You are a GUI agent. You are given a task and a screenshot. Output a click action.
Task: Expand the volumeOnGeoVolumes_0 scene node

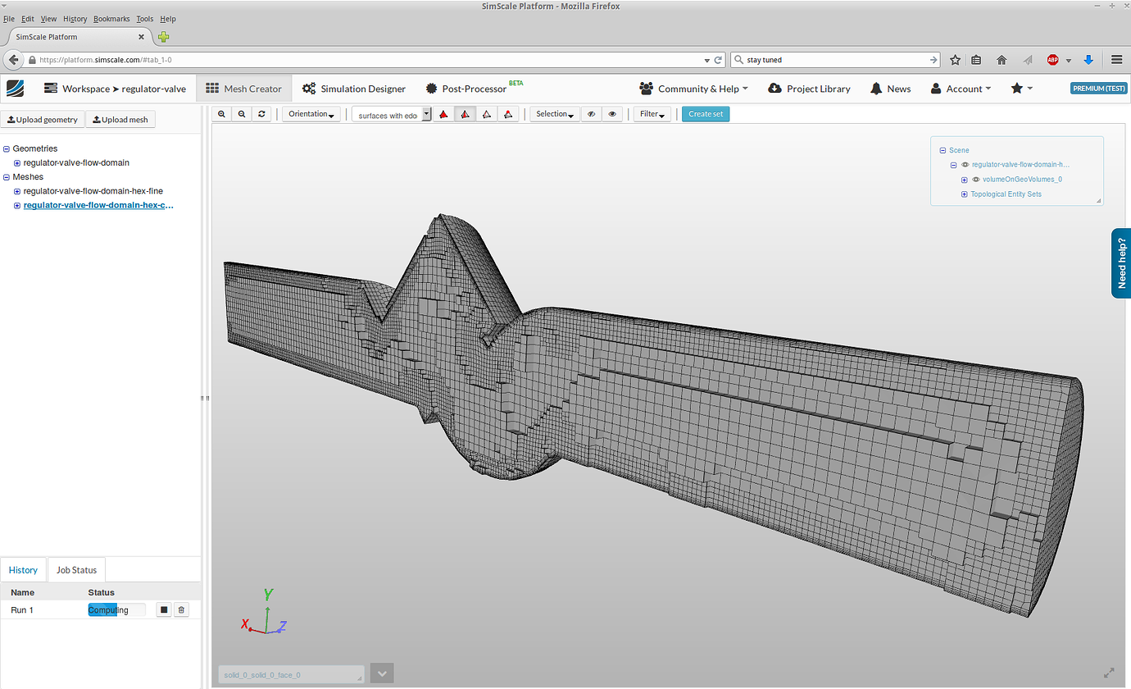pyautogui.click(x=964, y=179)
